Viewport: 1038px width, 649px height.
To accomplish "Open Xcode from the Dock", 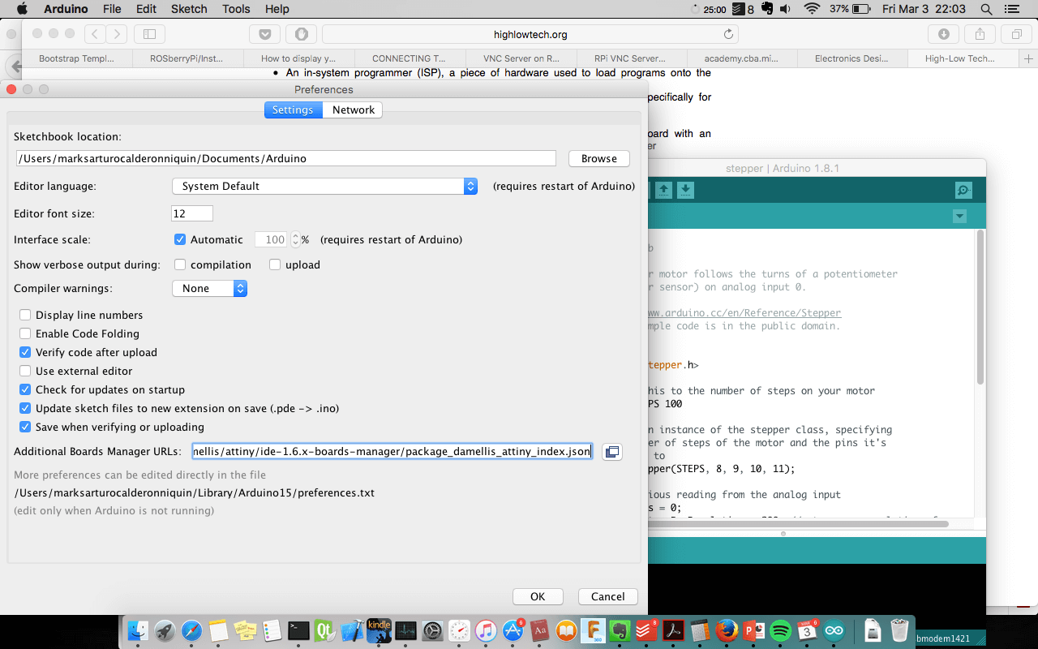I will click(x=352, y=630).
